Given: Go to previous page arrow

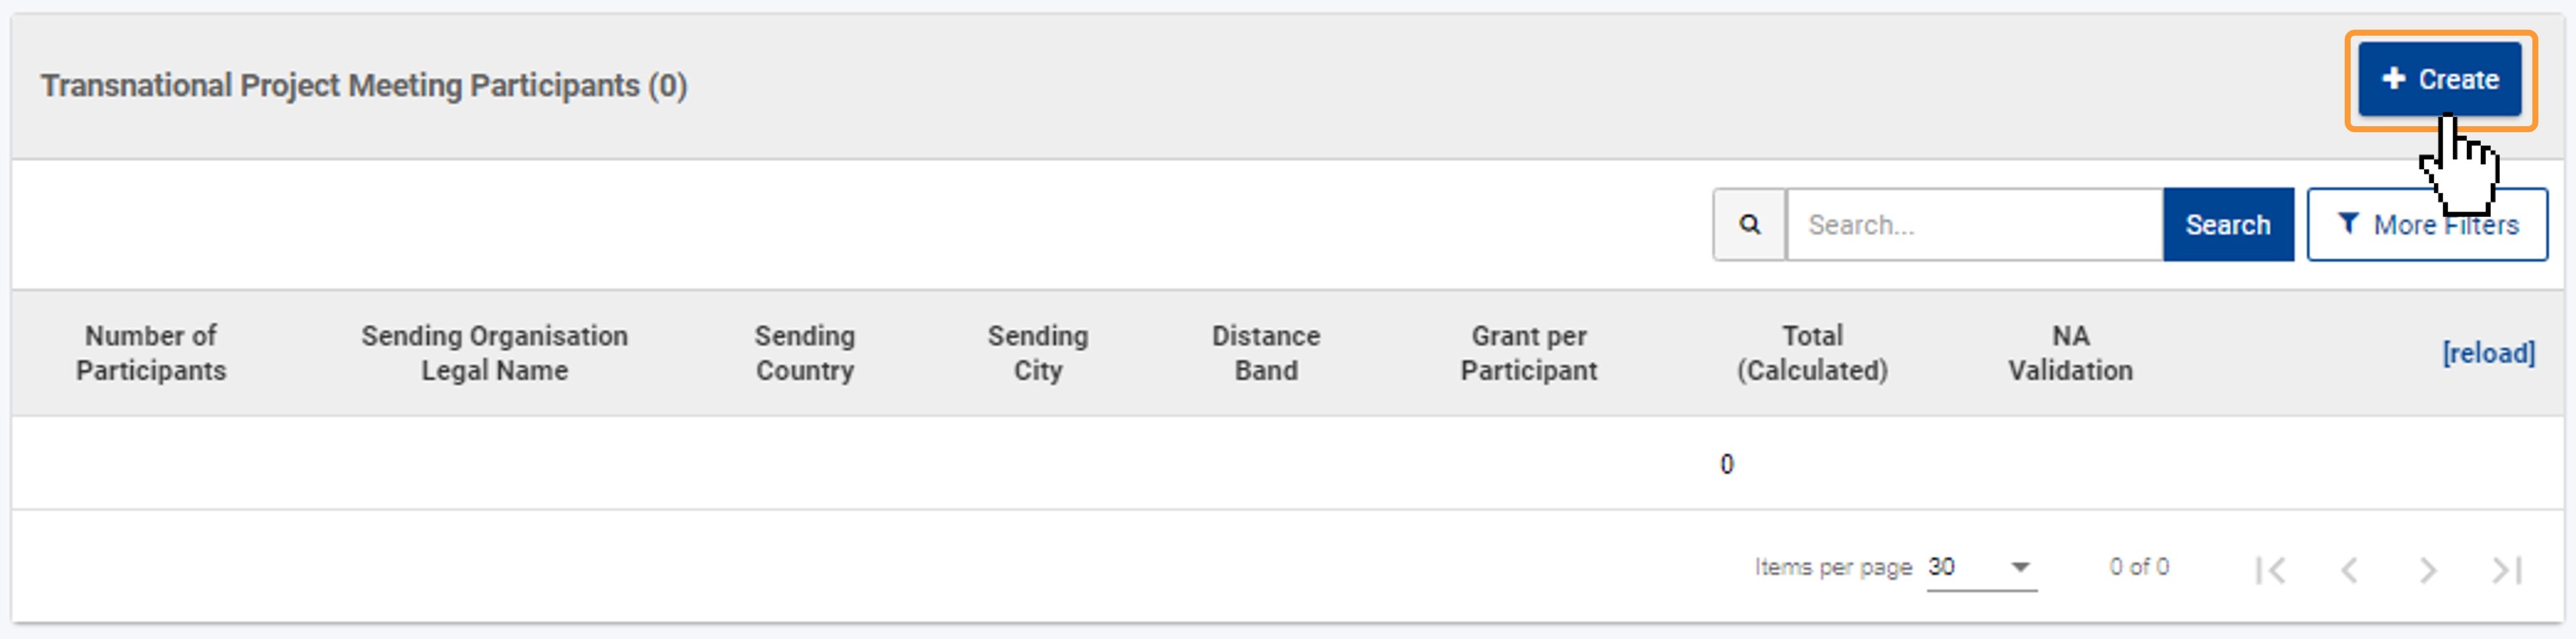Looking at the screenshot, I should point(2349,570).
